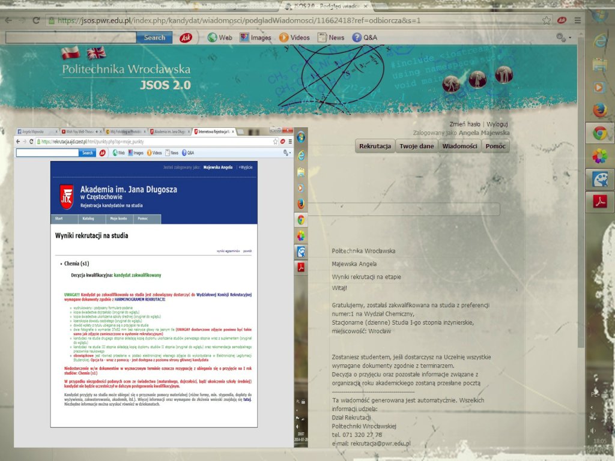Open Q&A in the JSOS window Ask toolbar
The image size is (615, 461).
(365, 38)
